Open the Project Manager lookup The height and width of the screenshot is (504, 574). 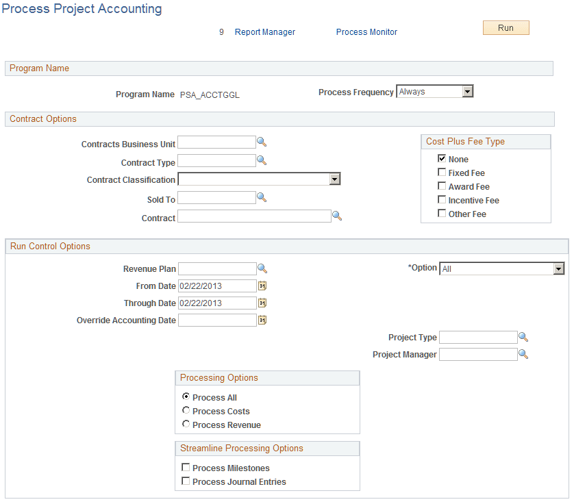(523, 353)
